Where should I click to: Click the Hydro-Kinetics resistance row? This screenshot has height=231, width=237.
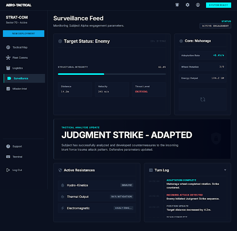97,185
